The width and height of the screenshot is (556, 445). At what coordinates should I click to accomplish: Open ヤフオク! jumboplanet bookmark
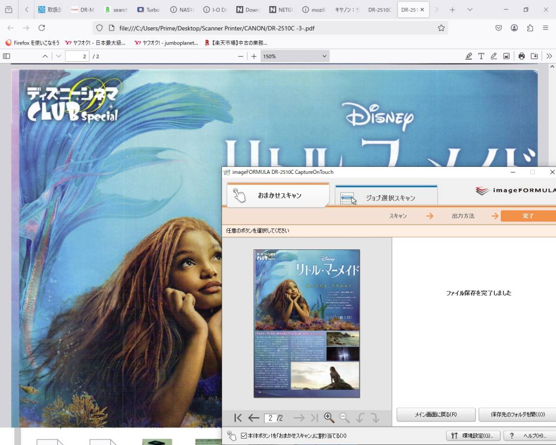tap(166, 43)
